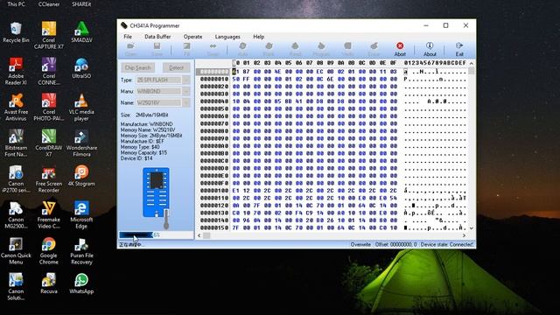The width and height of the screenshot is (560, 315).
Task: Click the Fill buffer toolbar icon
Action: [186, 49]
